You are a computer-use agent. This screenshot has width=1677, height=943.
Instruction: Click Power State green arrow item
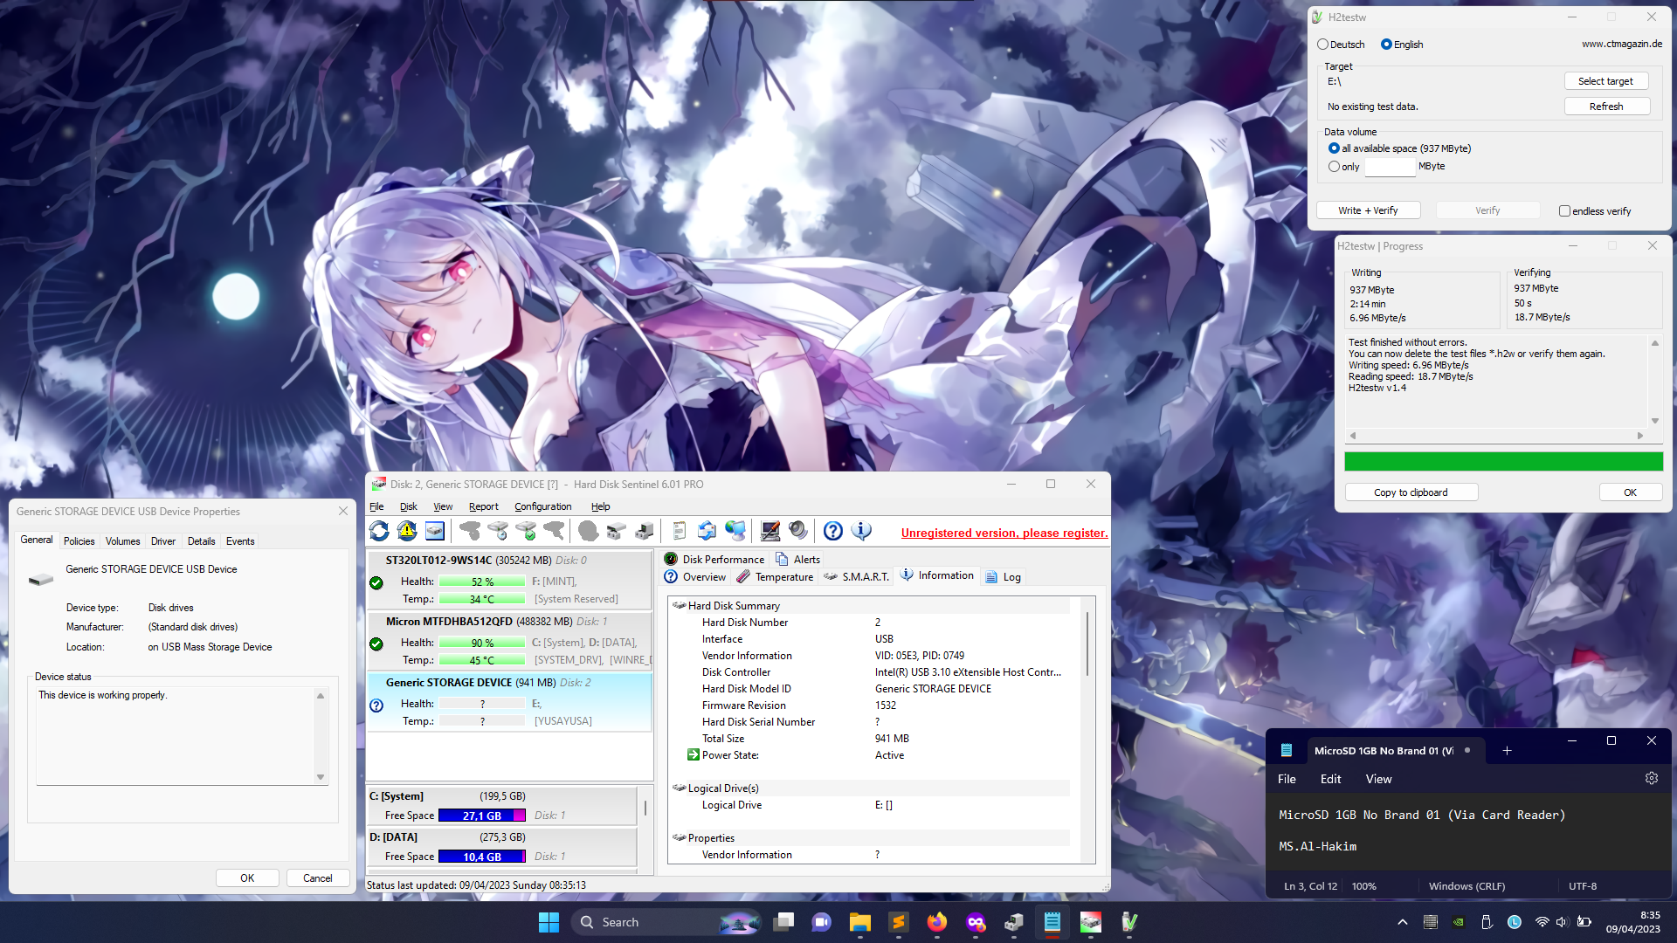pyautogui.click(x=693, y=755)
